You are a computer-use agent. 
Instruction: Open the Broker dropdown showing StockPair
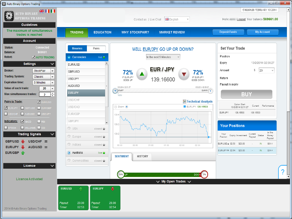click(x=43, y=71)
